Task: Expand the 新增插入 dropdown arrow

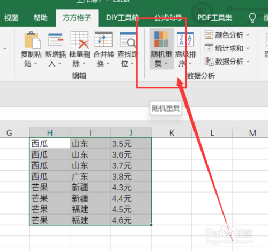Action: (59, 63)
